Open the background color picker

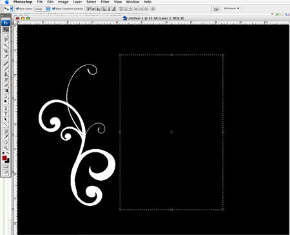point(8,161)
